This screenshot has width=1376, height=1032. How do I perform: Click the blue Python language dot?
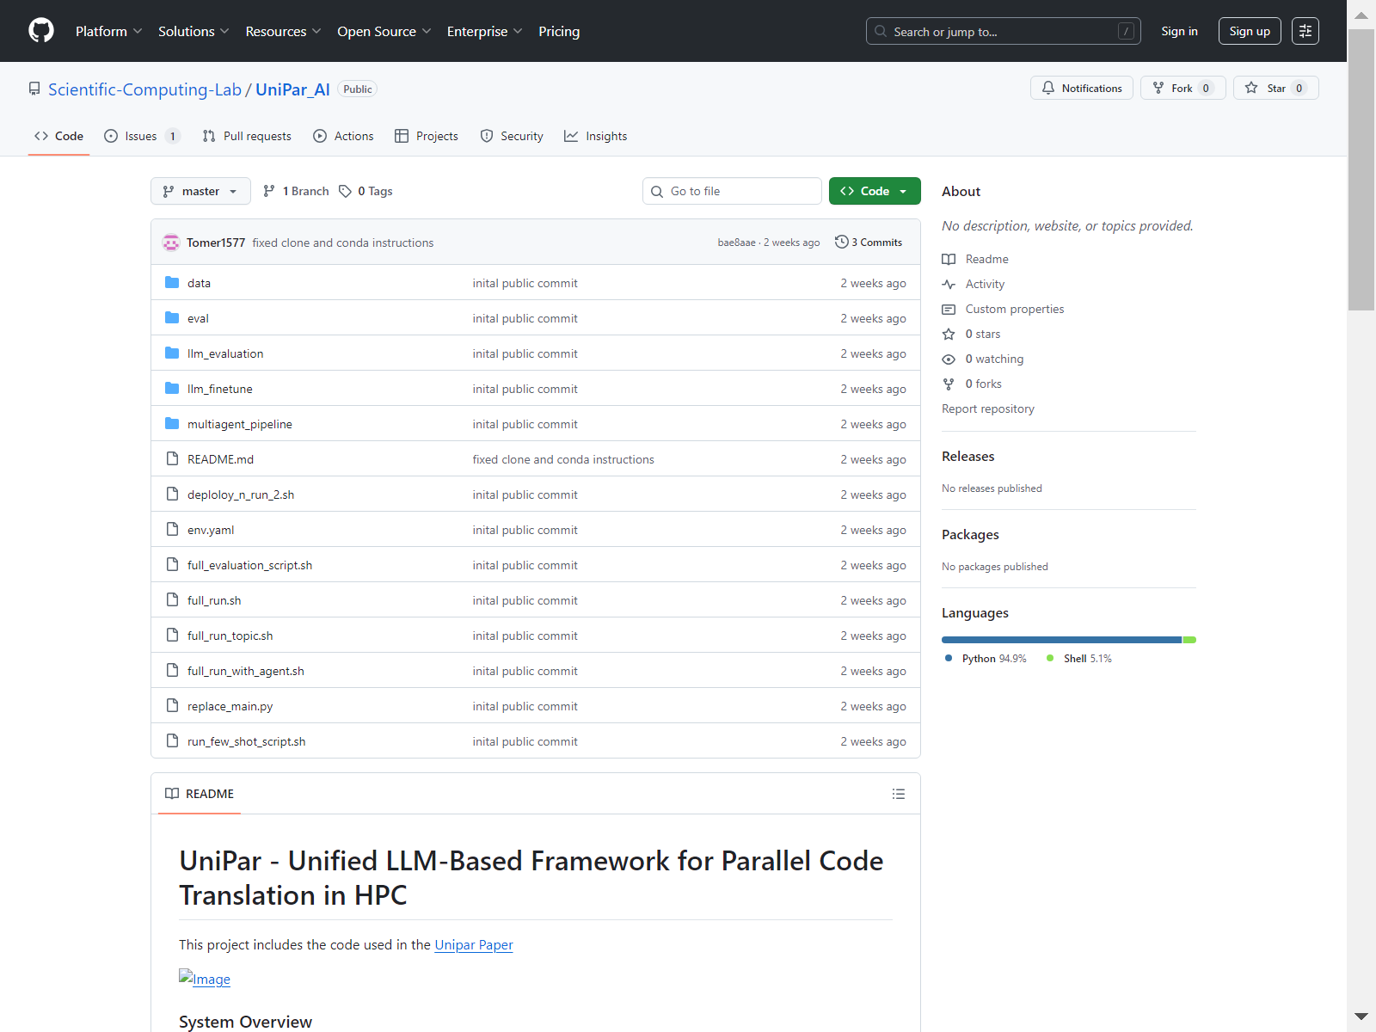coord(949,658)
